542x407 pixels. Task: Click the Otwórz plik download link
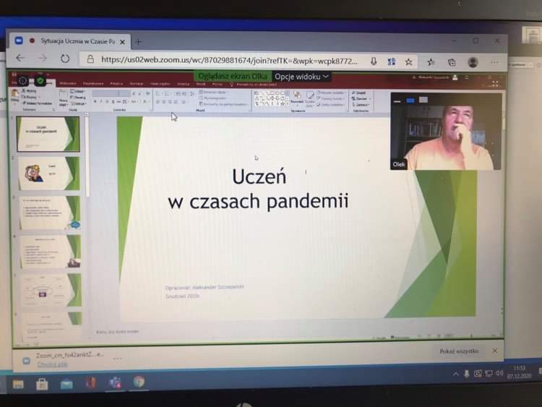click(52, 364)
